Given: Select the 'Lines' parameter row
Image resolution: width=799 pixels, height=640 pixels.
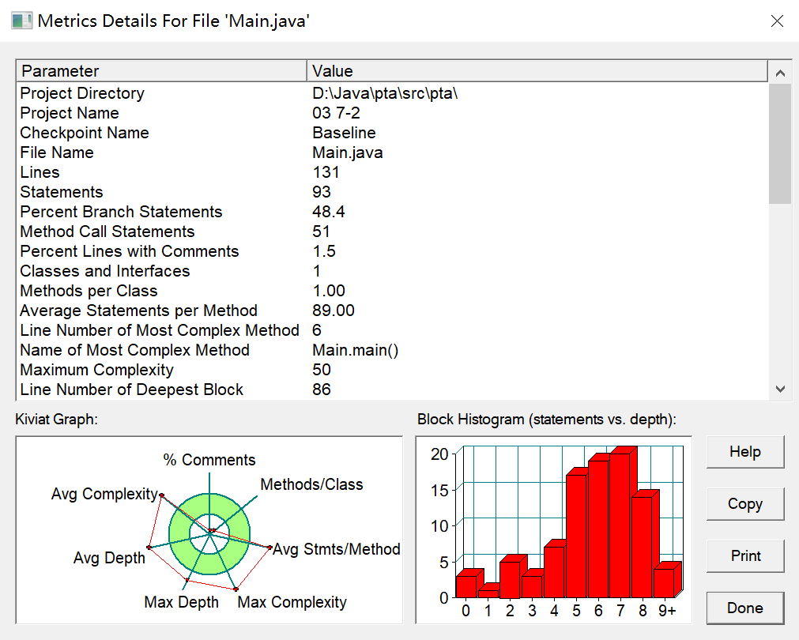Looking at the screenshot, I should 392,172.
